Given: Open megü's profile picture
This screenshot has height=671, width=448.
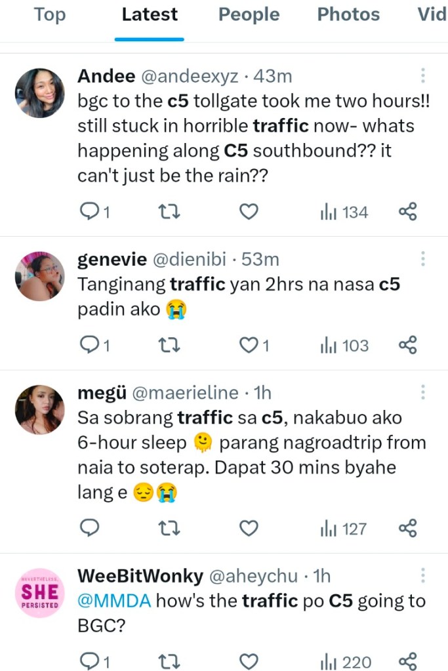Looking at the screenshot, I should [39, 409].
